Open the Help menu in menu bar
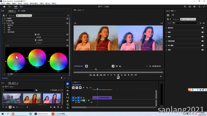The height and width of the screenshot is (116, 207). pos(54,4)
